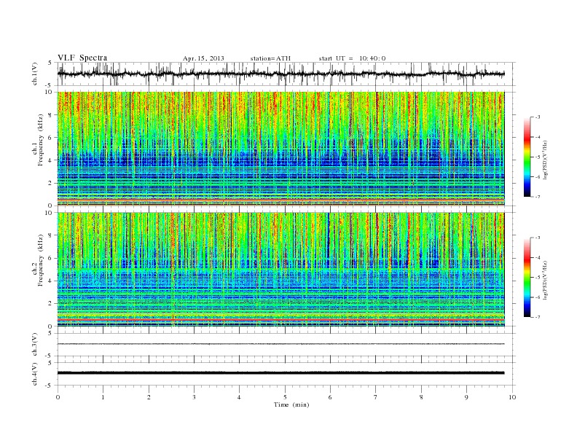The width and height of the screenshot is (577, 446).
Task: Click the "4" tick on the time axis
Action: (239, 397)
